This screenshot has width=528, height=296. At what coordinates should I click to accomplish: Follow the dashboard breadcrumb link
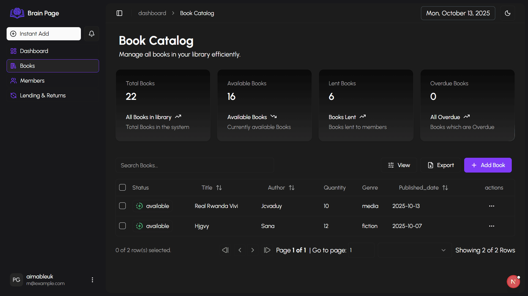[152, 13]
